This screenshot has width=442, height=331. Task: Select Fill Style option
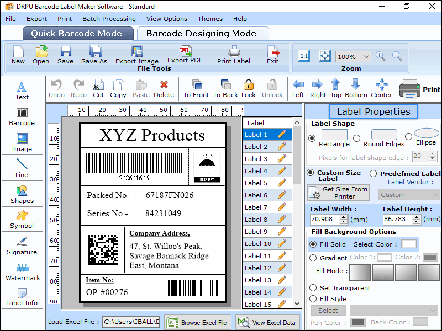pyautogui.click(x=313, y=299)
